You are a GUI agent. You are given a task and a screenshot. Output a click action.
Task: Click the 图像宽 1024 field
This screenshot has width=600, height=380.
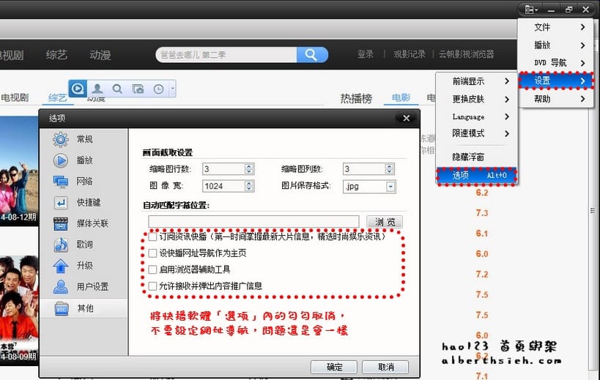(x=224, y=186)
